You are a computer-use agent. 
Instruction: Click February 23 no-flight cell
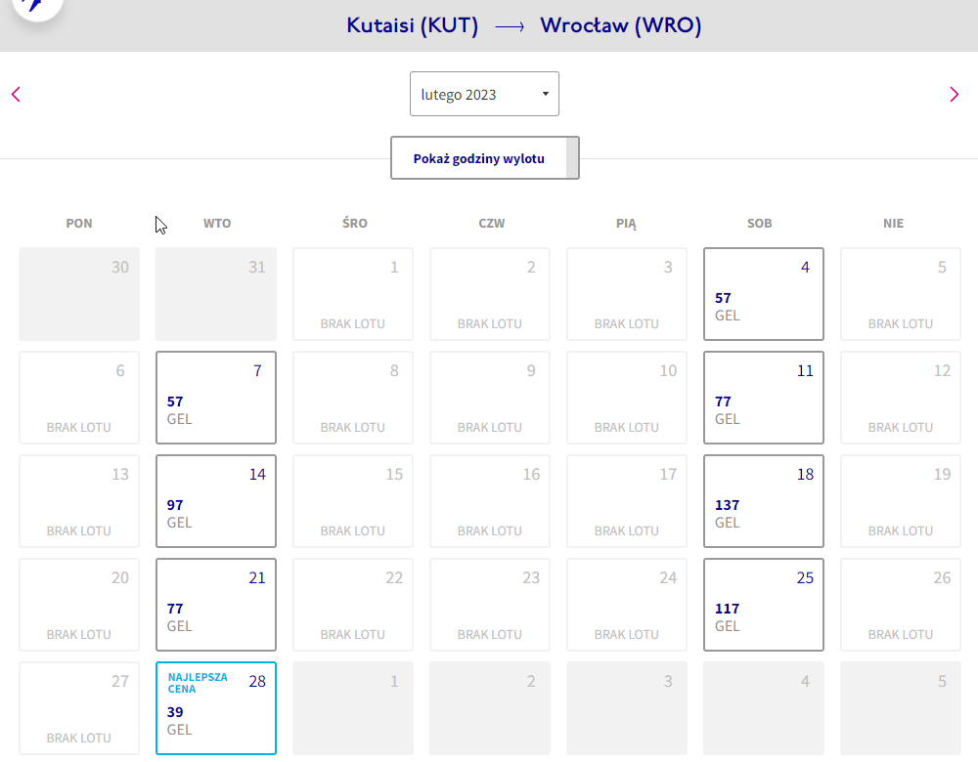pos(490,605)
